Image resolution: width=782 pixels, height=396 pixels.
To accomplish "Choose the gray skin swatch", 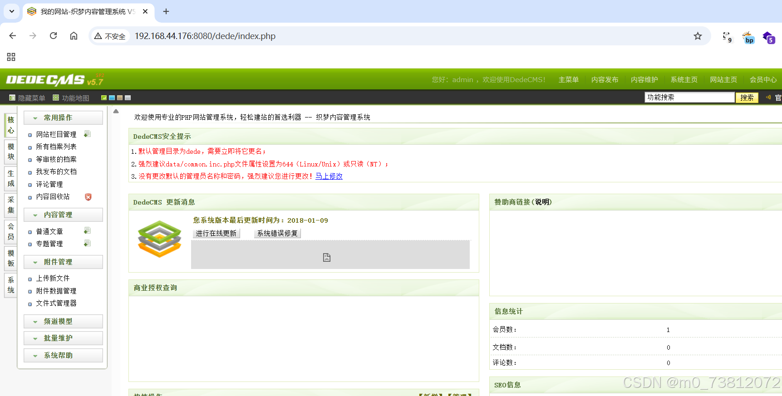I will (x=128, y=98).
